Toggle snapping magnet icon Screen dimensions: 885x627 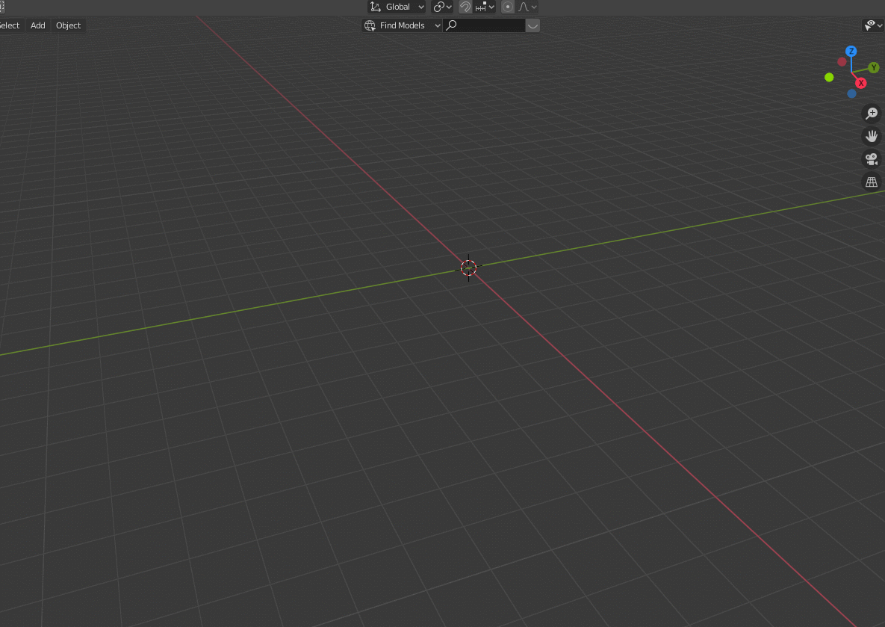coord(465,7)
